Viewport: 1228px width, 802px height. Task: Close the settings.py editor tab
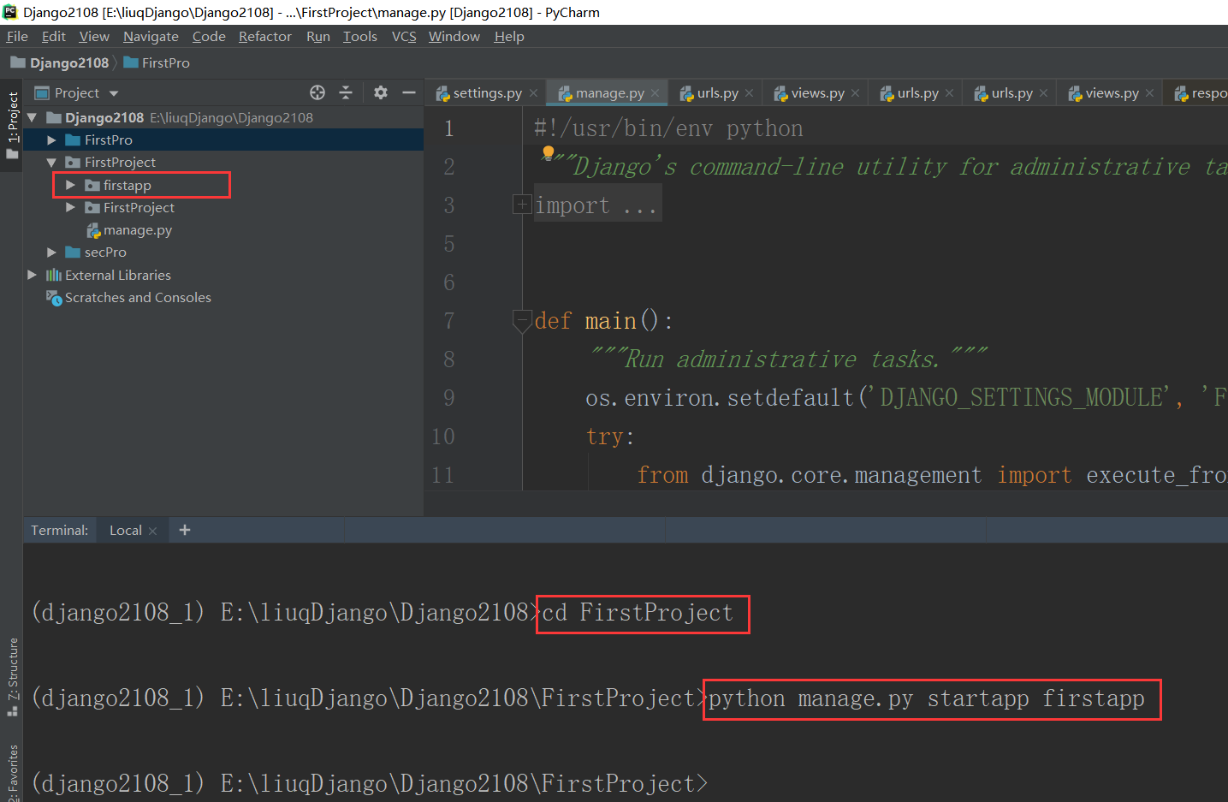[533, 93]
